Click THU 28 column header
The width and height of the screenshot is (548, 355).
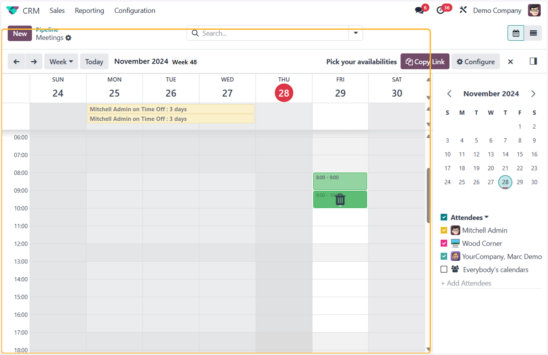coord(284,88)
